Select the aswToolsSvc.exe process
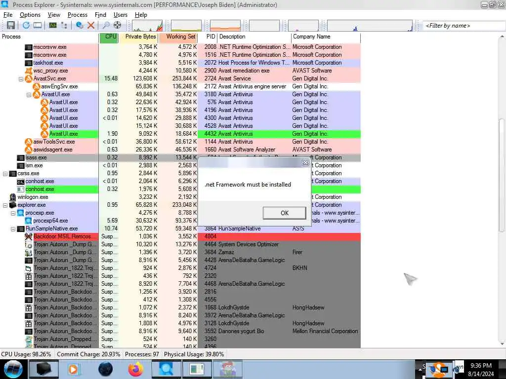This screenshot has width=506, height=379. click(x=180, y=142)
